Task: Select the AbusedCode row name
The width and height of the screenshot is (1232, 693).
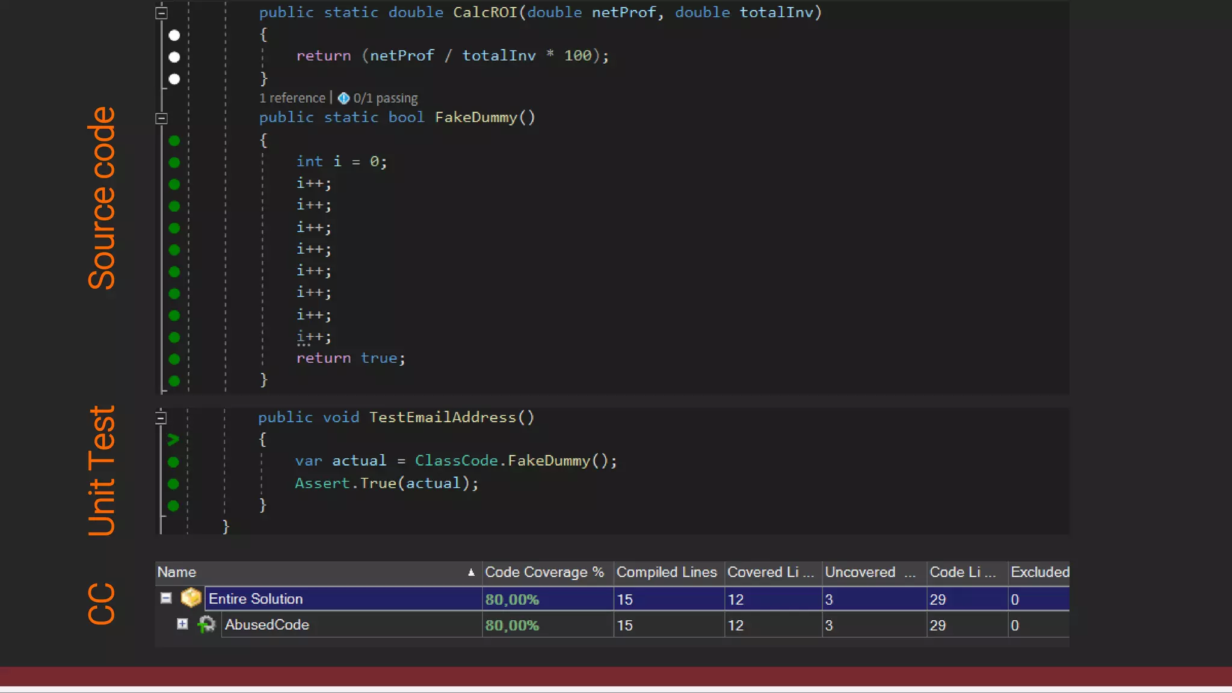Action: coord(266,625)
